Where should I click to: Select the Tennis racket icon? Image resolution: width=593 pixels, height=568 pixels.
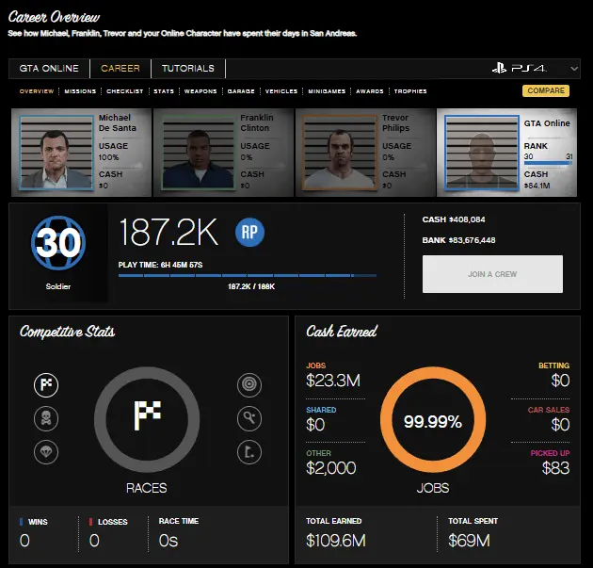point(248,417)
